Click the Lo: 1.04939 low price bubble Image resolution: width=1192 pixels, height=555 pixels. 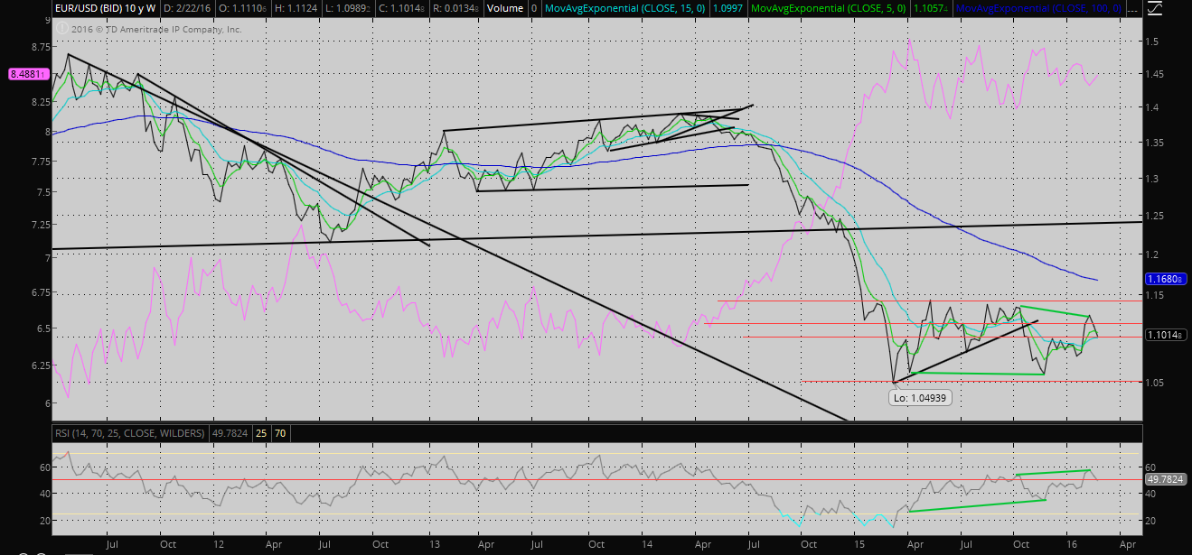921,397
